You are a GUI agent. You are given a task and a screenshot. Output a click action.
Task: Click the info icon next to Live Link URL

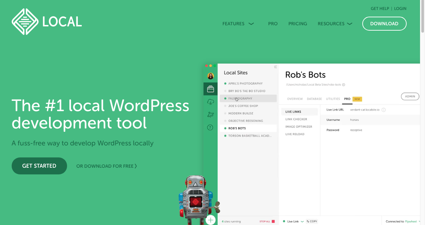tap(384, 110)
